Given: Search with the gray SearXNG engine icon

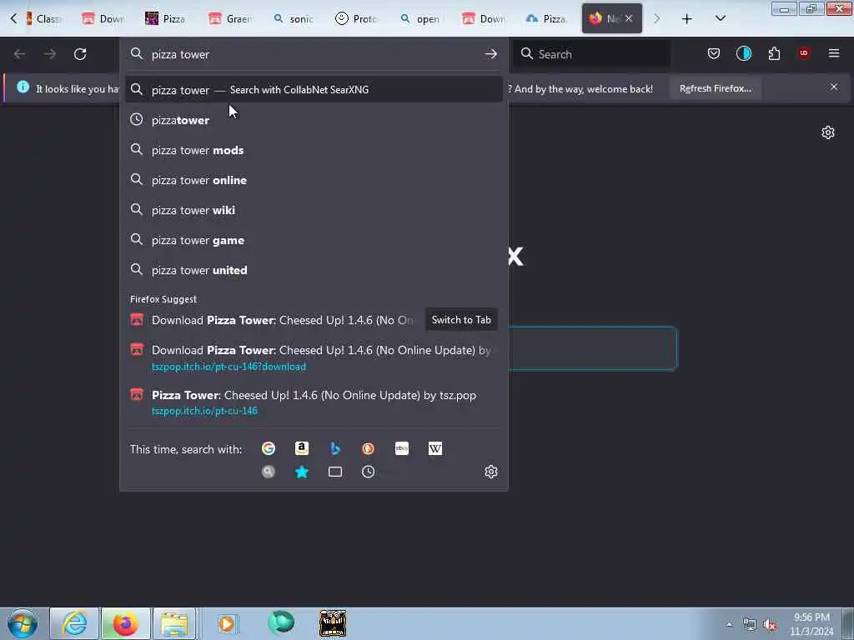Looking at the screenshot, I should coord(268,472).
